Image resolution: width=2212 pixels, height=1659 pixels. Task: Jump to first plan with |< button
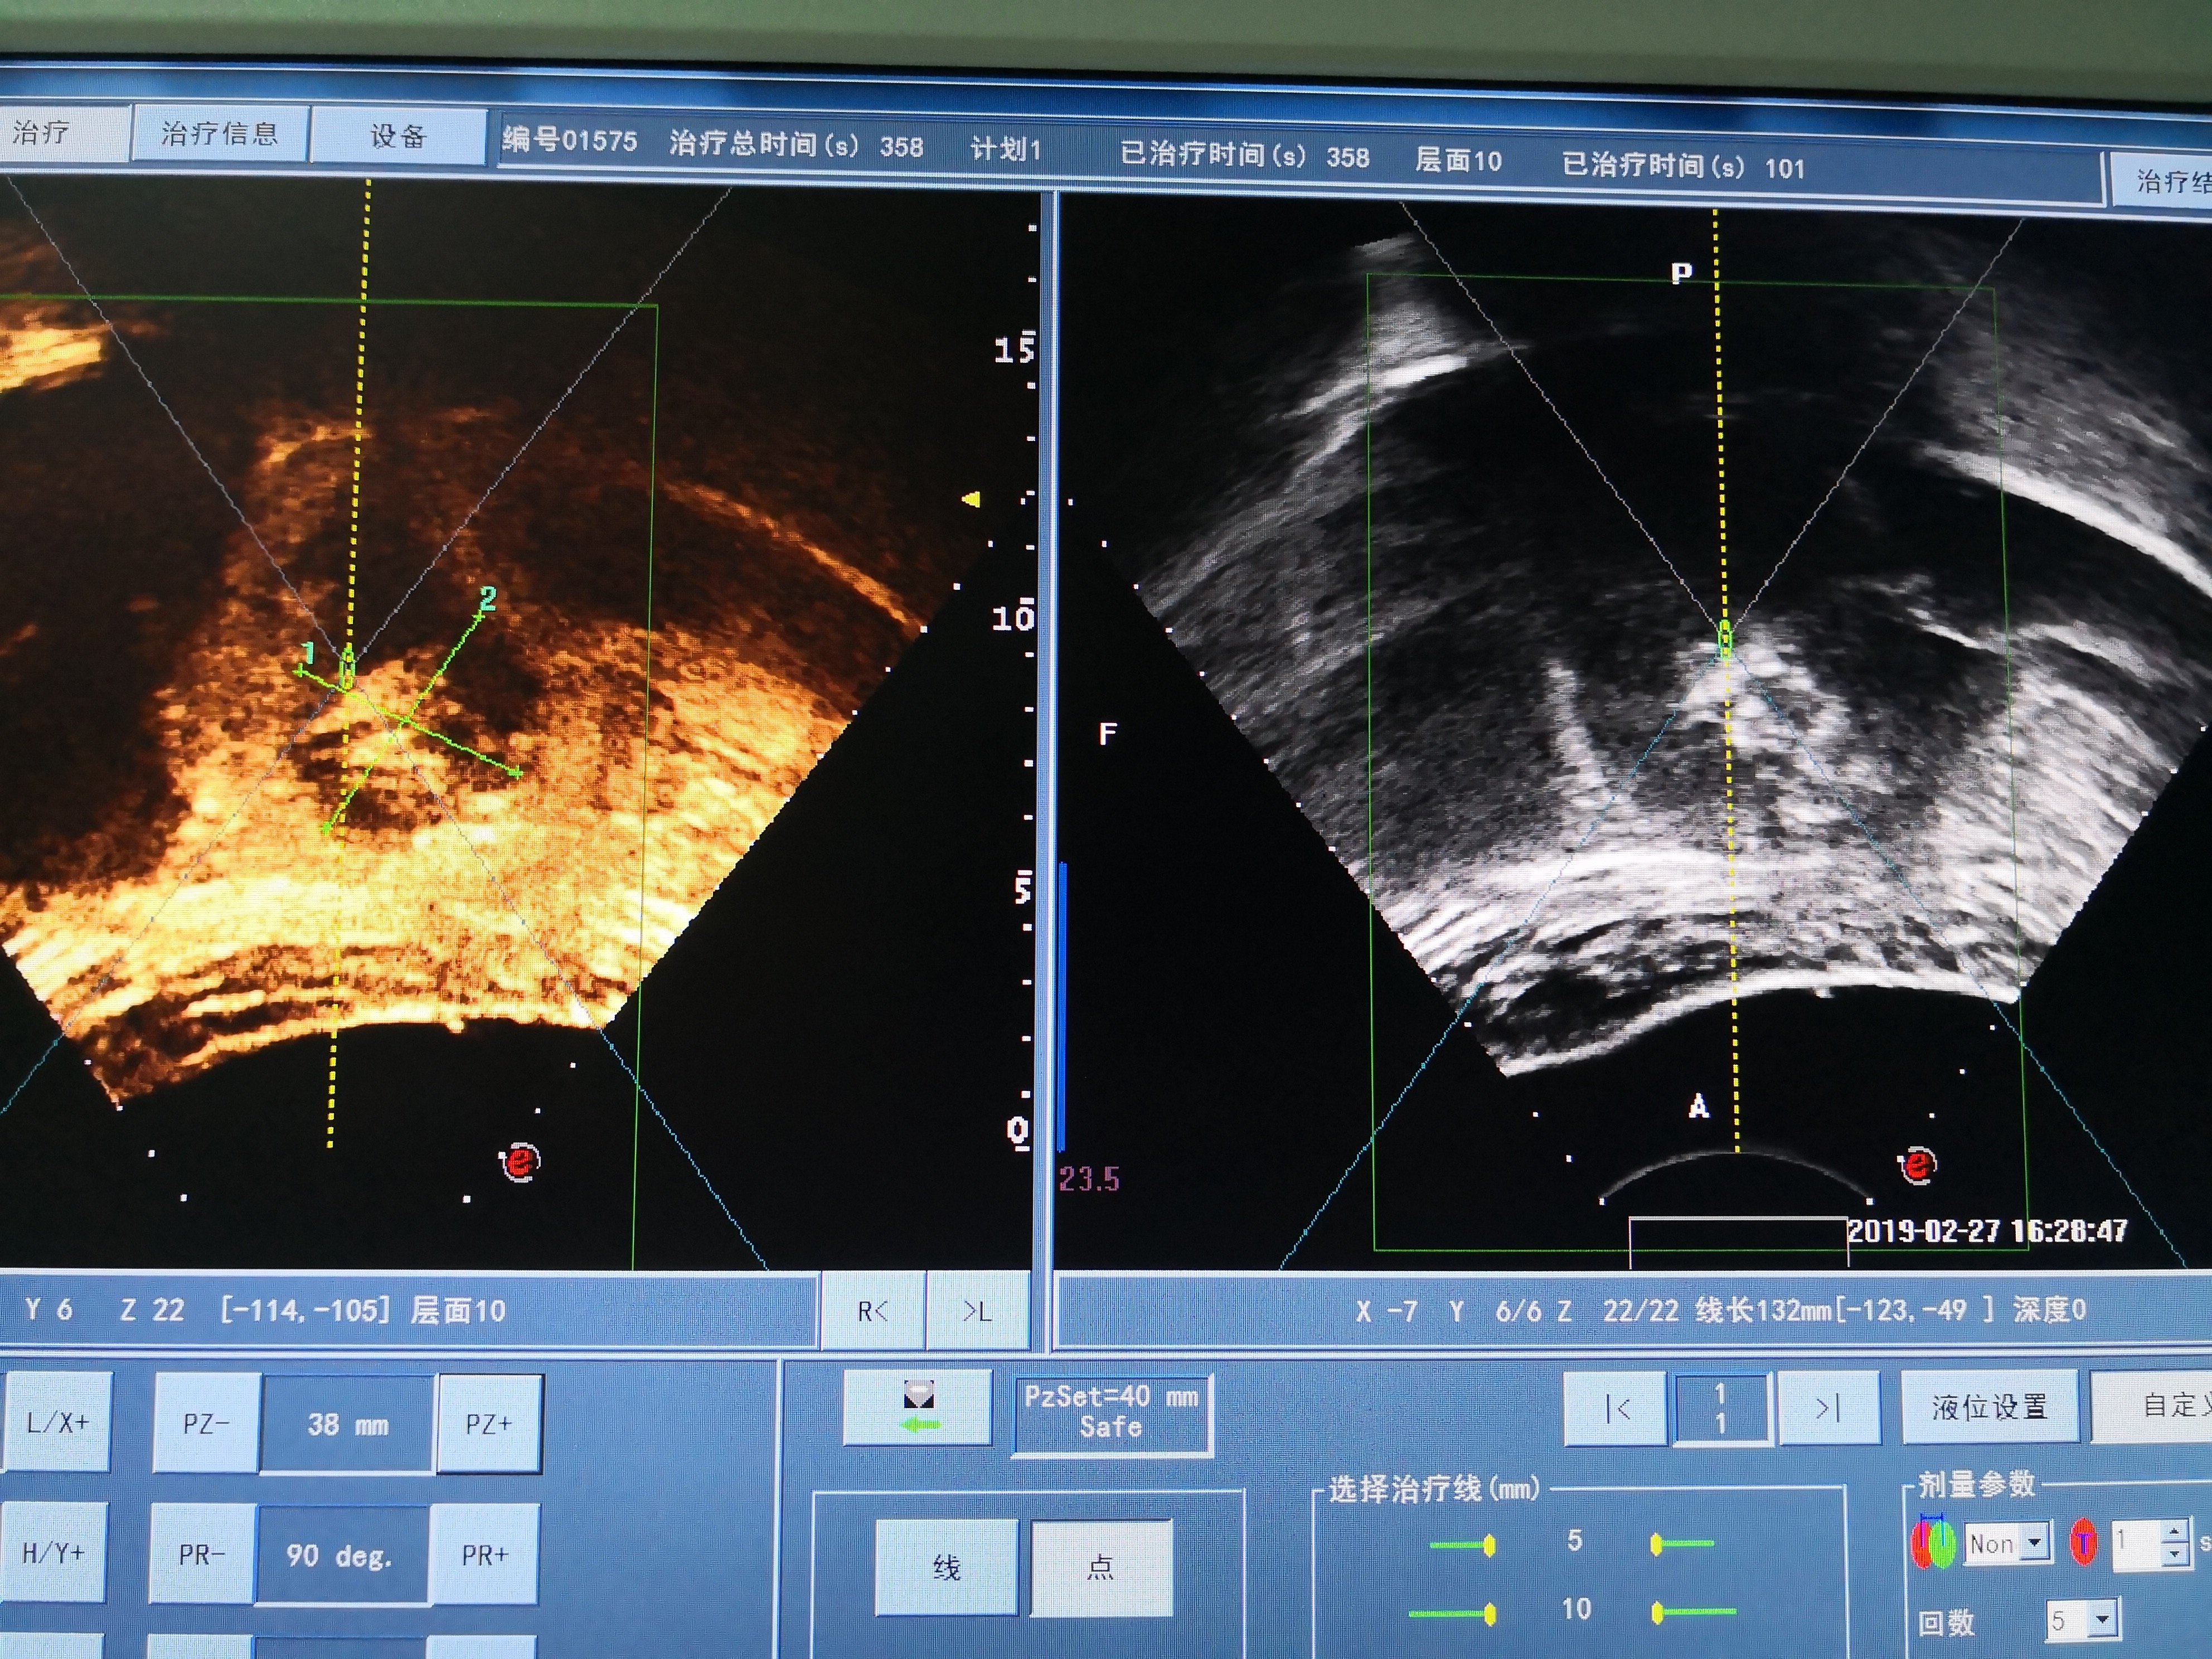tap(1617, 1408)
